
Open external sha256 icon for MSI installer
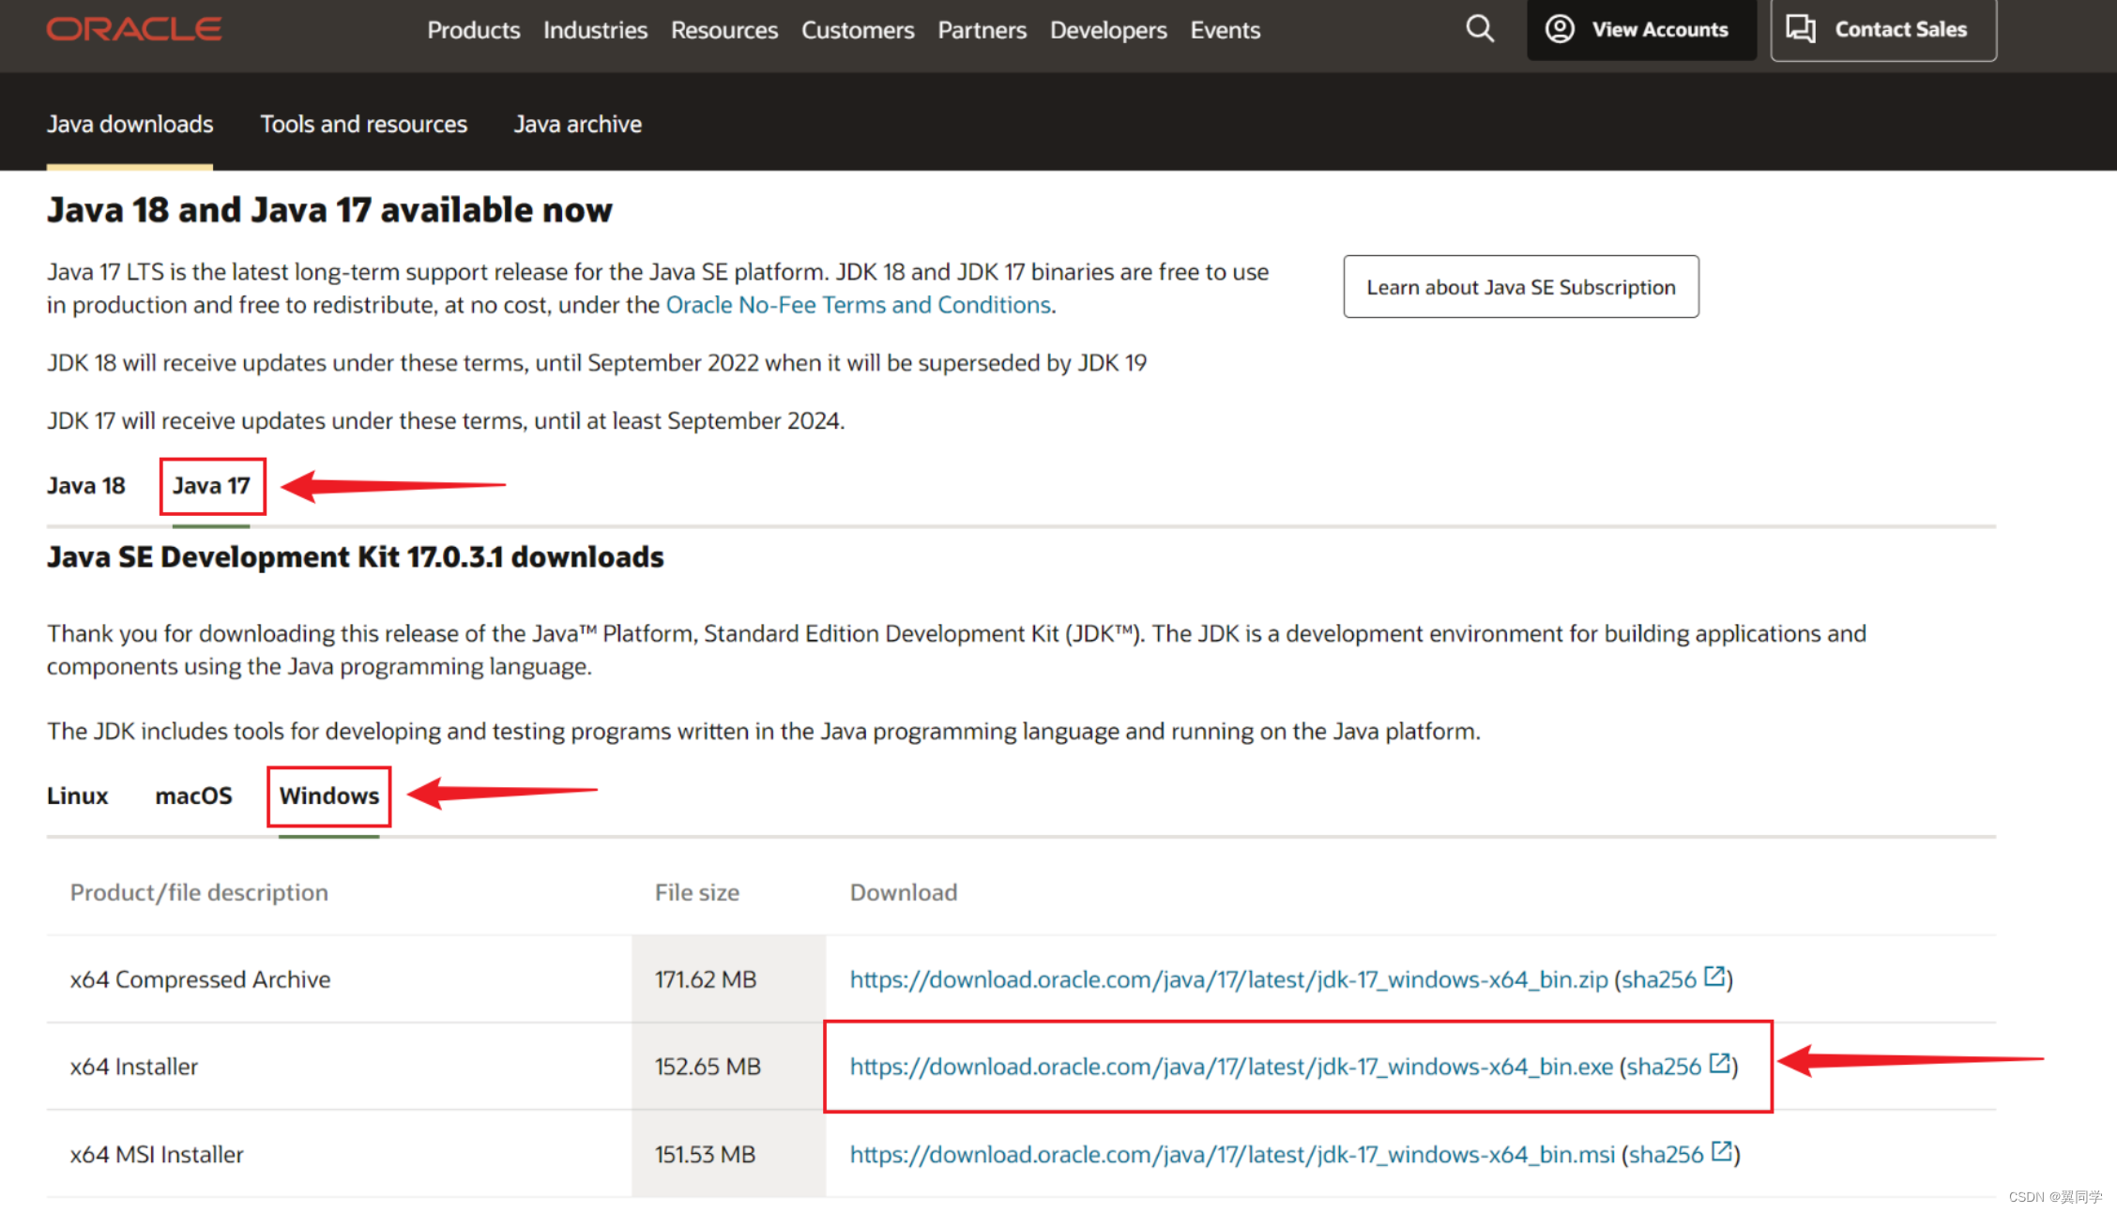click(x=1720, y=1151)
